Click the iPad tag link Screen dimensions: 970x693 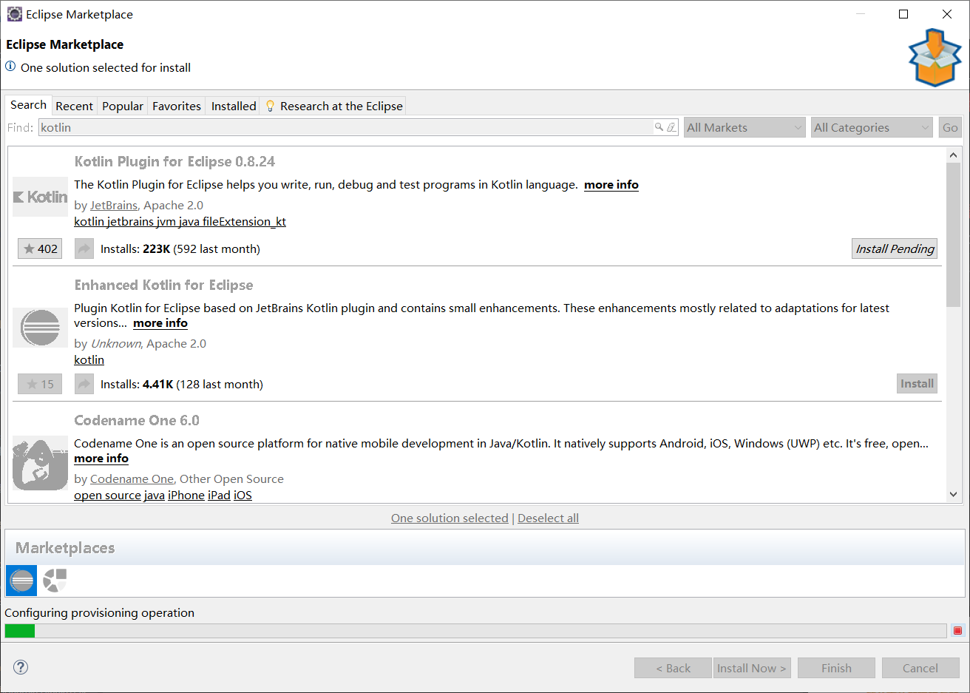click(219, 496)
